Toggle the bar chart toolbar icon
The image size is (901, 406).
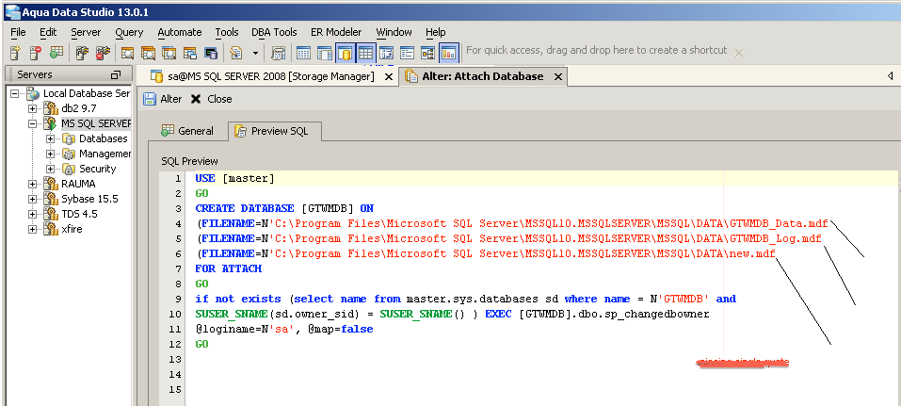[x=448, y=53]
